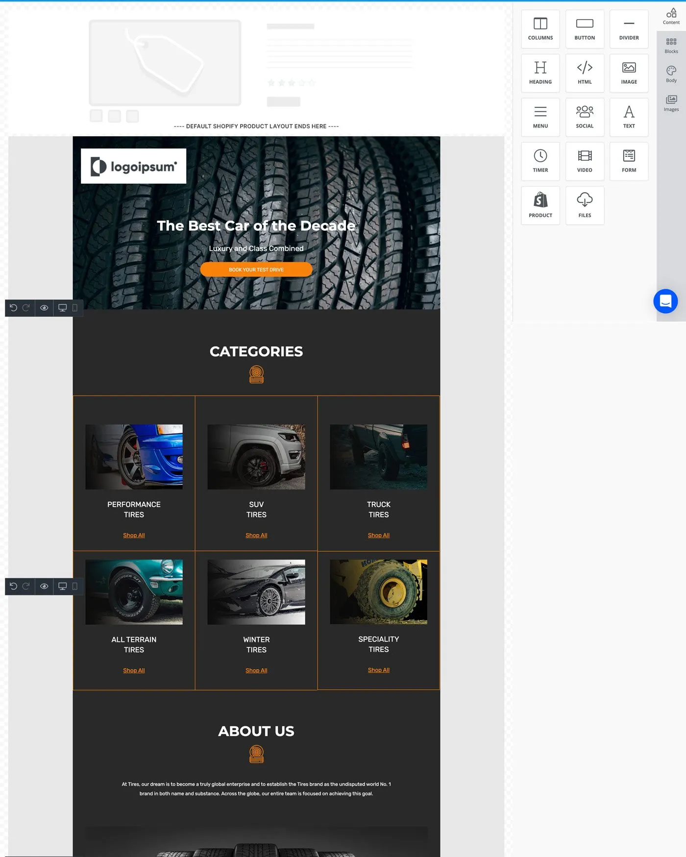Switch to desktop view beside hero banner
Screen dimensions: 686x857
tap(63, 308)
